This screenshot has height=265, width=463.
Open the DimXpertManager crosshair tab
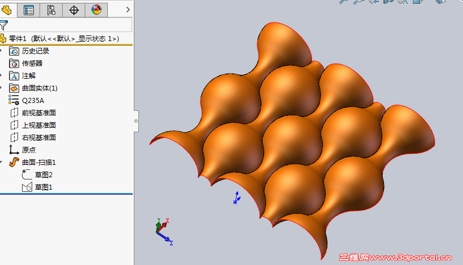click(74, 10)
